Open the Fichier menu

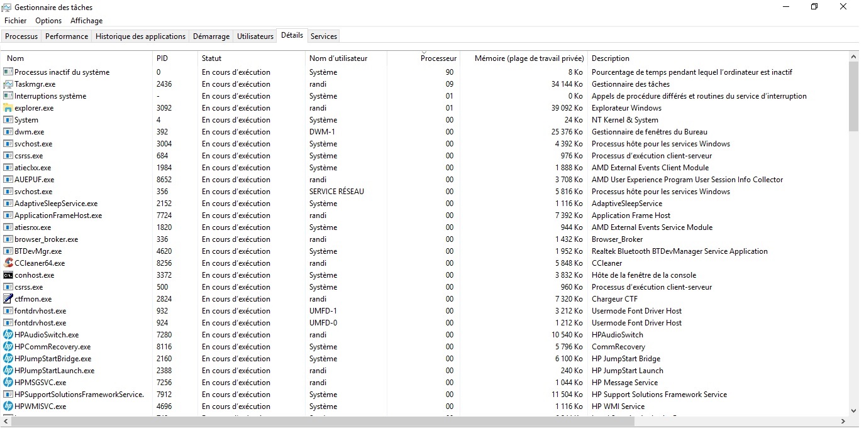(16, 21)
